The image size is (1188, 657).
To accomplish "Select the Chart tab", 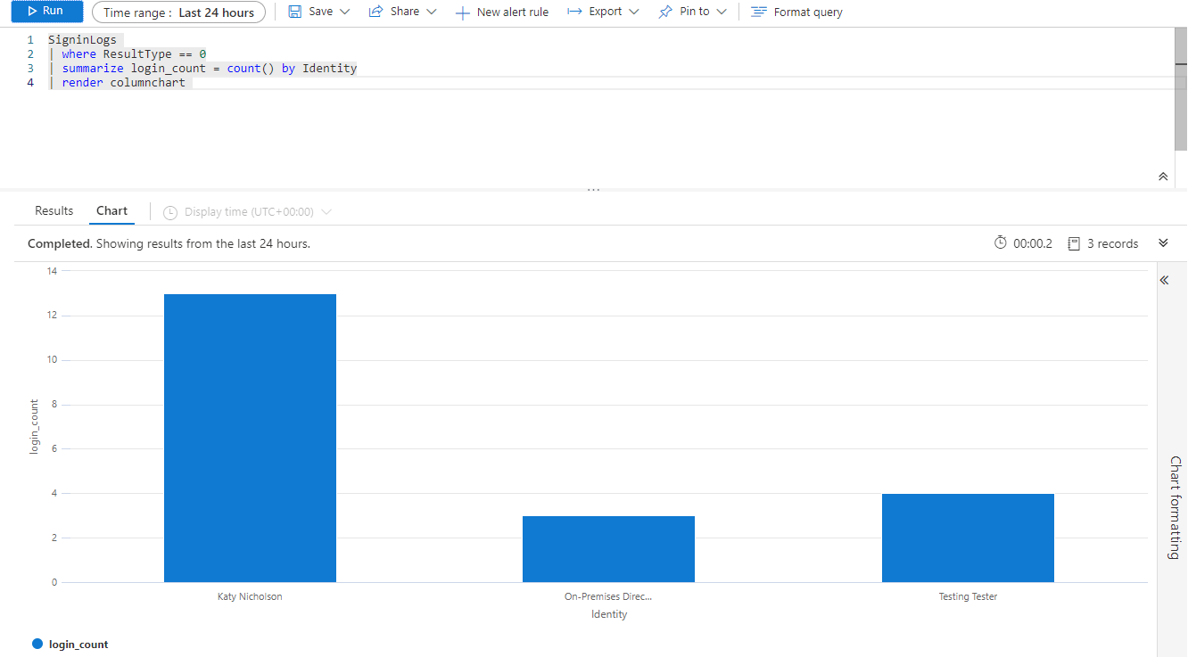I will (111, 211).
